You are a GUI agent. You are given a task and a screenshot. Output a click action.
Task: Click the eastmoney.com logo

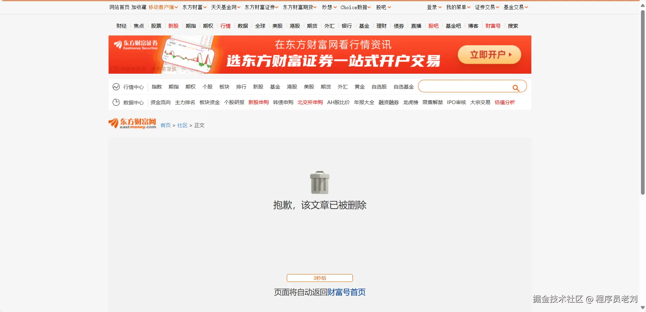(132, 123)
